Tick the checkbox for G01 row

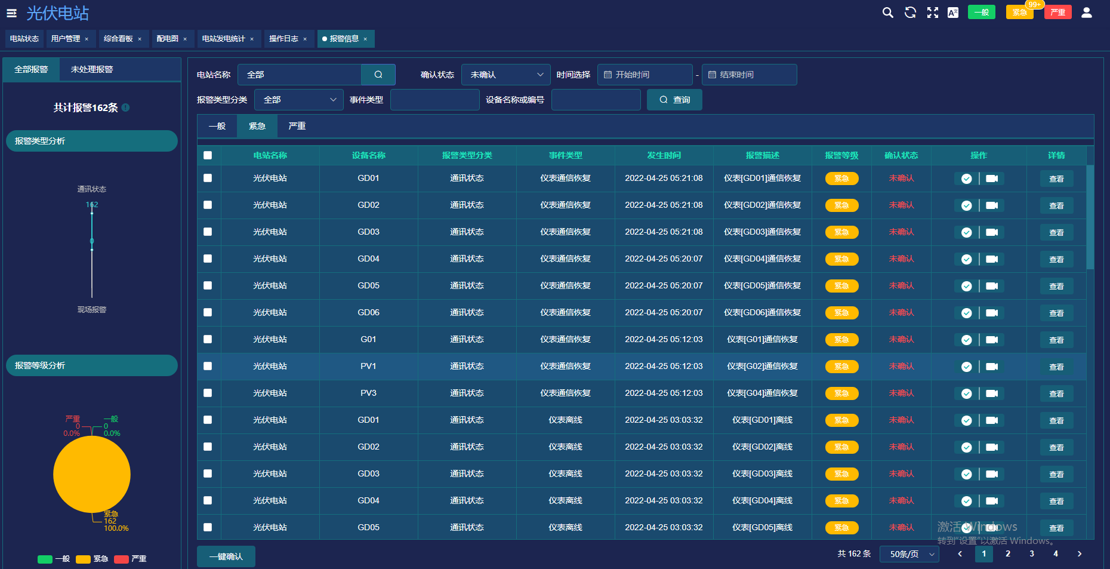click(x=208, y=339)
